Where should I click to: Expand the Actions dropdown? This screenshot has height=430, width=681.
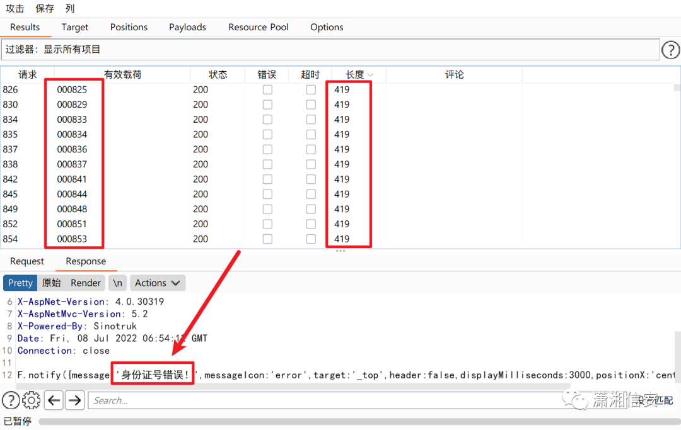[158, 283]
